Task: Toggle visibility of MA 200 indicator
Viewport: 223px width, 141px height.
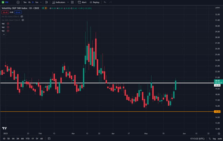Action: tap(23, 20)
